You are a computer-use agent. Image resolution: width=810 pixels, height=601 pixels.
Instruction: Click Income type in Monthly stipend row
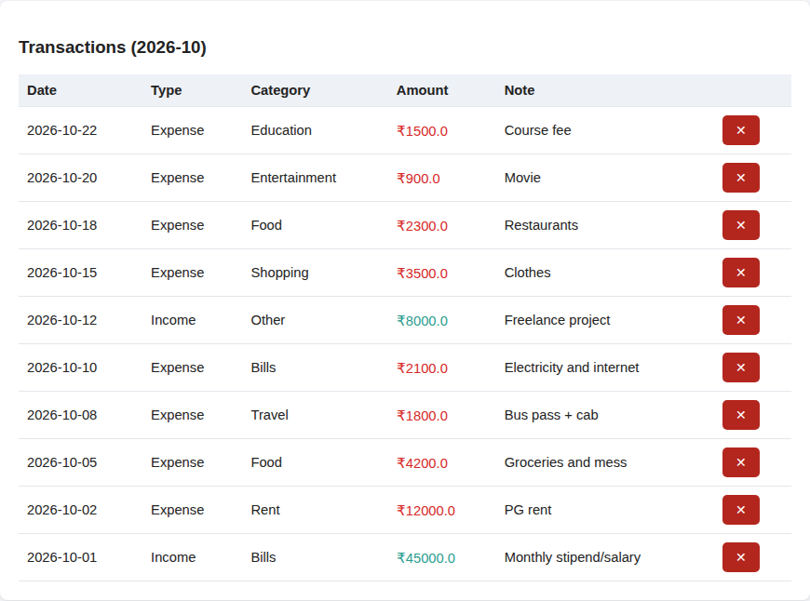(173, 557)
